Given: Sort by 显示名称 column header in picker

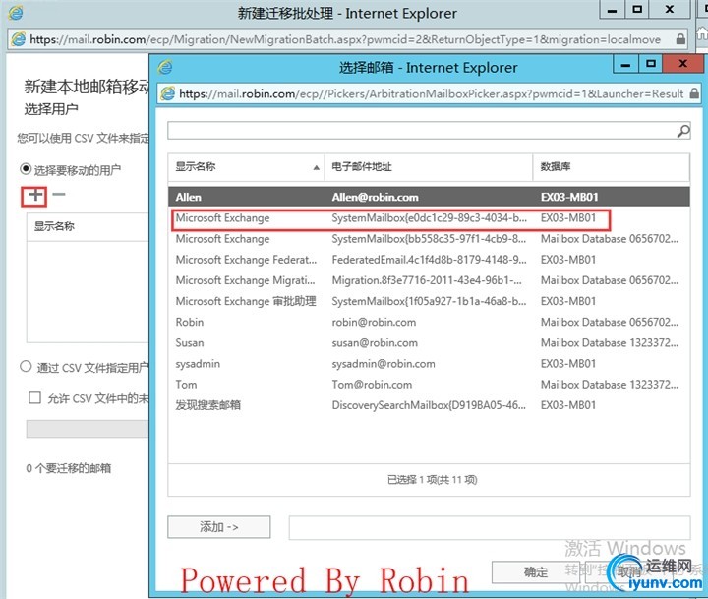Looking at the screenshot, I should pyautogui.click(x=246, y=166).
